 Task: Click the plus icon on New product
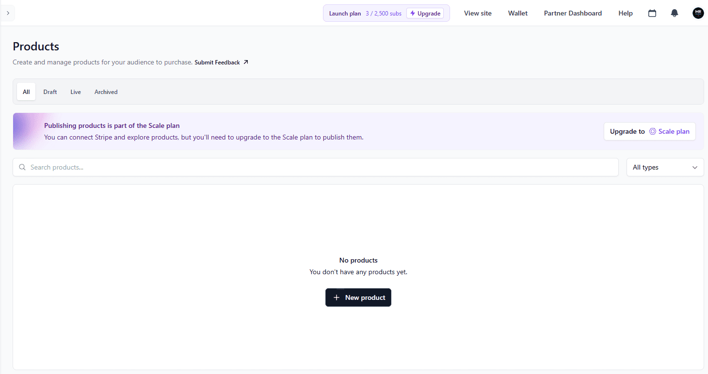tap(337, 297)
